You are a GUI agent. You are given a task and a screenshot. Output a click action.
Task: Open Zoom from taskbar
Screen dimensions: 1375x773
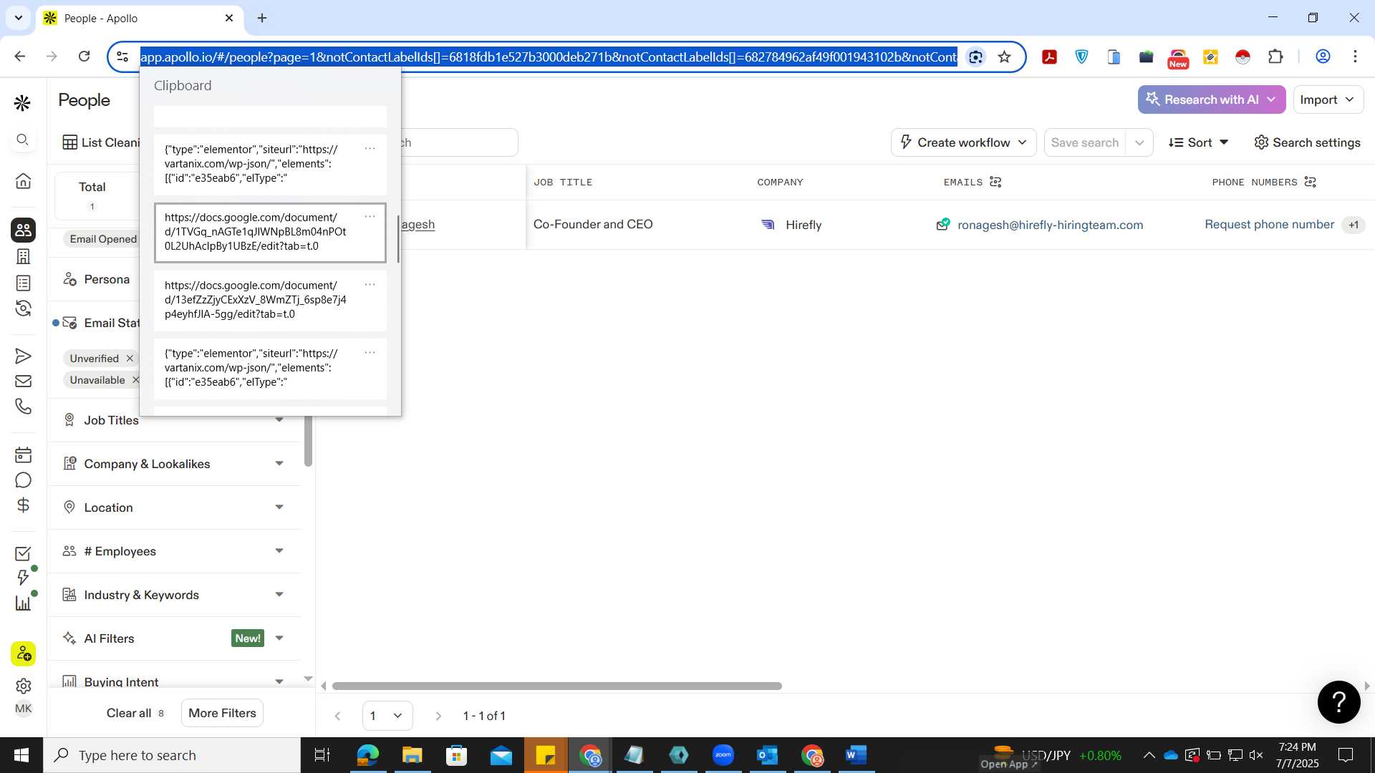tap(723, 755)
